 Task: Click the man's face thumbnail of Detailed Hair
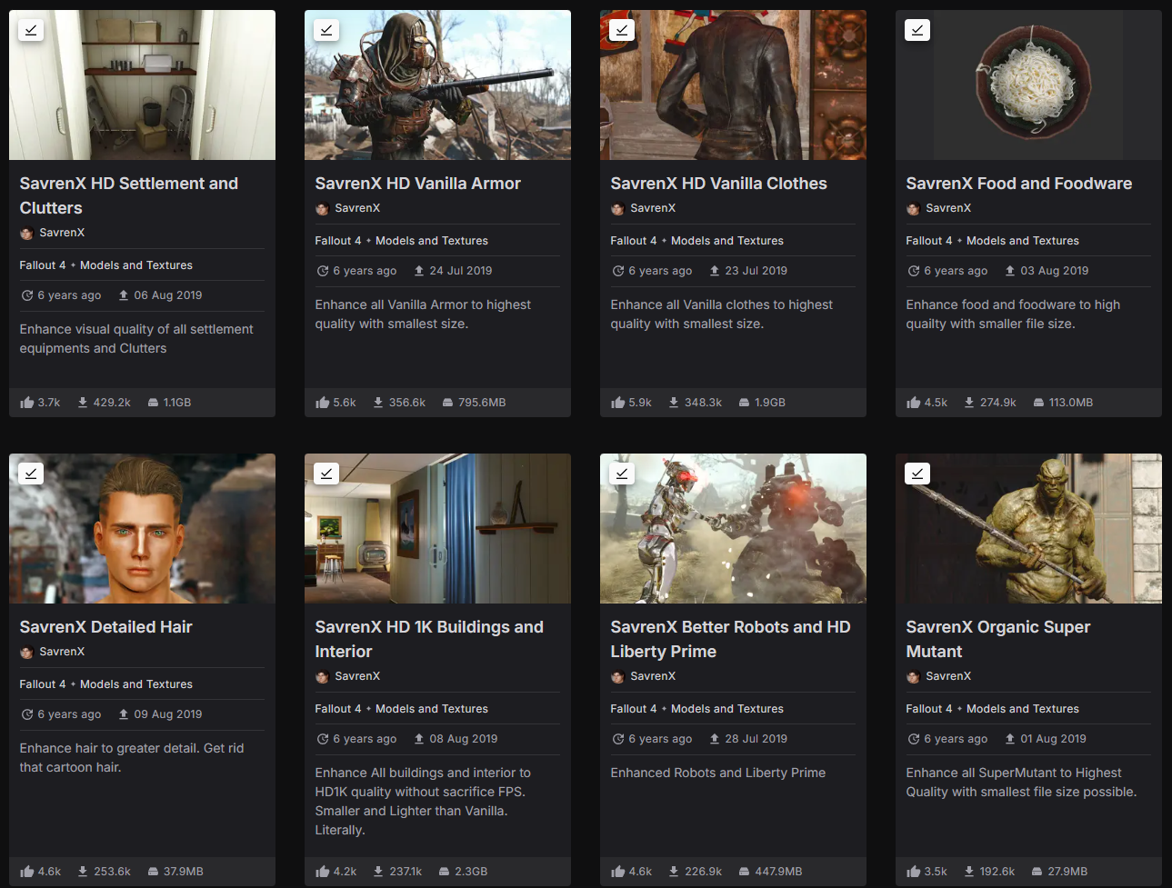(142, 528)
